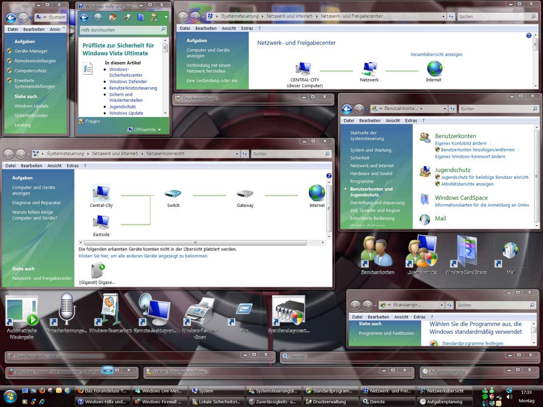Select the Central-City computer in Netzwerkübersicht
The width and height of the screenshot is (543, 407).
(x=101, y=196)
